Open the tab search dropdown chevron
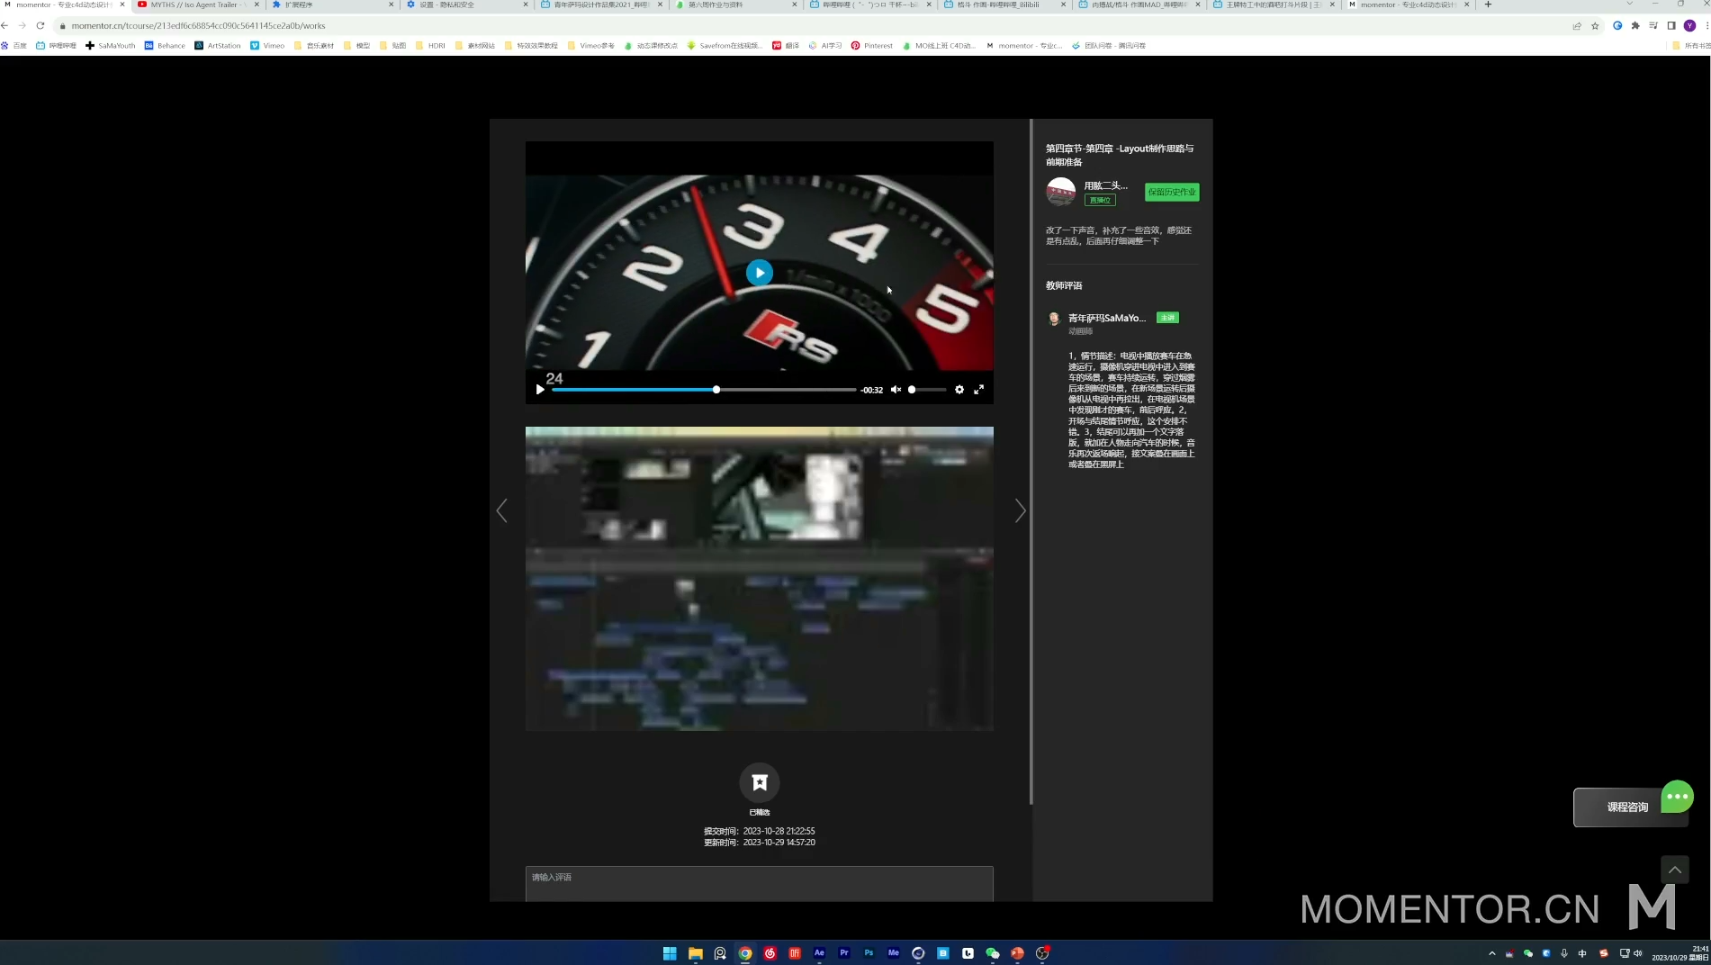Screen dimensions: 1711x965 click(1628, 5)
